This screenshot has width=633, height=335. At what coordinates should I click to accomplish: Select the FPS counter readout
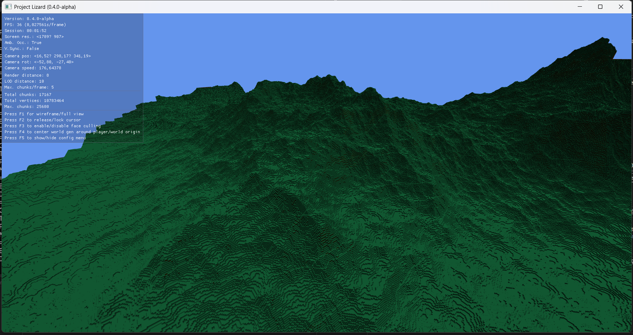[35, 25]
